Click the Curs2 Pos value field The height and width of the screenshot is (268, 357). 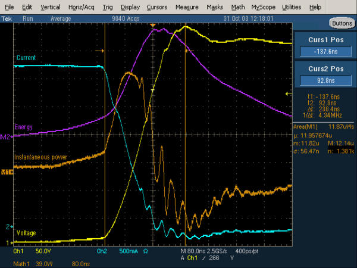(324, 80)
